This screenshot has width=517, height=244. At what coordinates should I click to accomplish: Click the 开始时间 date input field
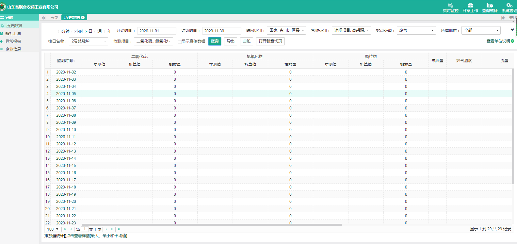click(156, 31)
